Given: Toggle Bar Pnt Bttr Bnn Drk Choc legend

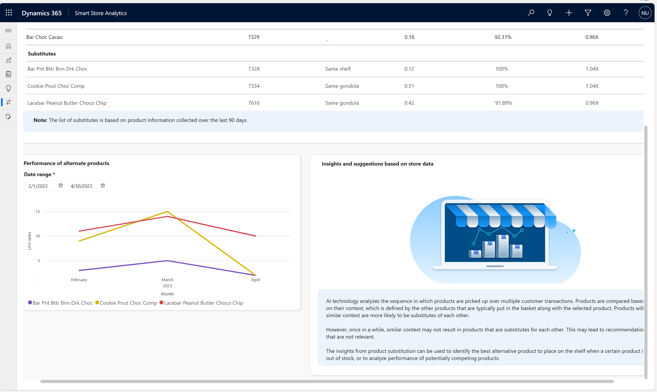Looking at the screenshot, I should (x=62, y=303).
